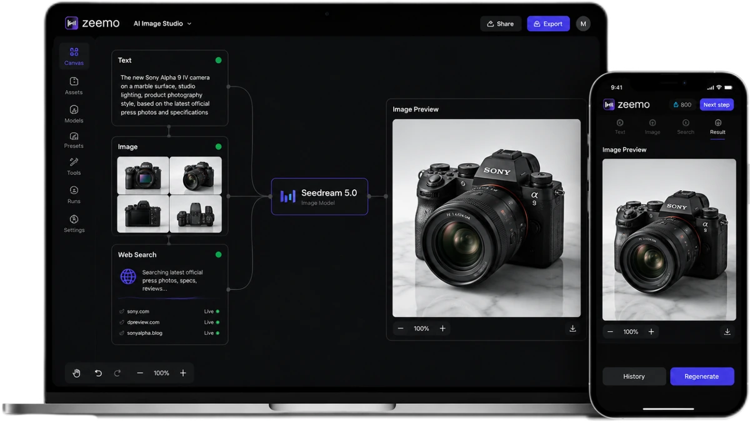
Task: Click the Live status for dpreview.com
Action: point(211,322)
